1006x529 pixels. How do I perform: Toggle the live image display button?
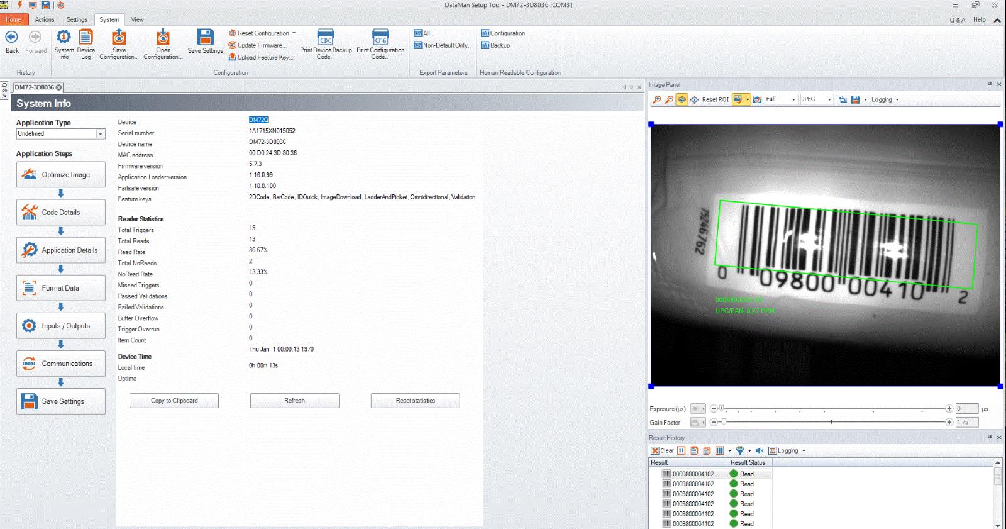click(738, 99)
